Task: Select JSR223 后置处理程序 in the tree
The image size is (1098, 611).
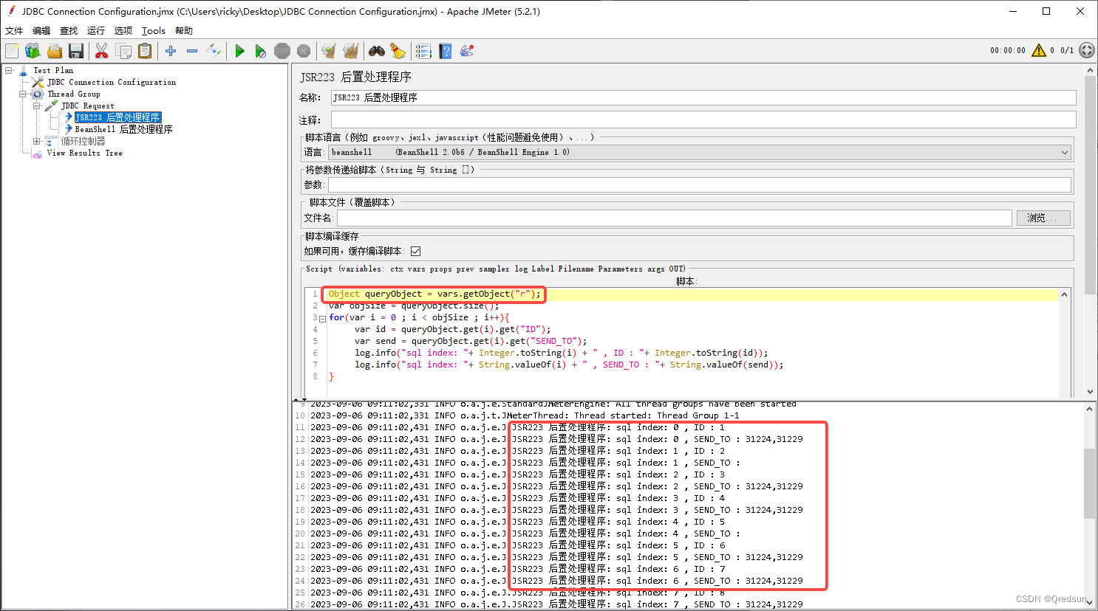Action: tap(117, 117)
